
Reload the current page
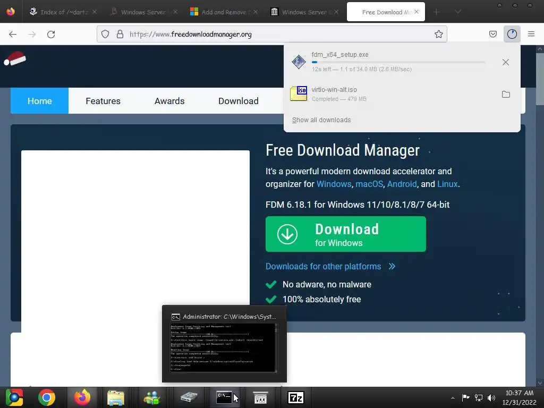tap(51, 34)
